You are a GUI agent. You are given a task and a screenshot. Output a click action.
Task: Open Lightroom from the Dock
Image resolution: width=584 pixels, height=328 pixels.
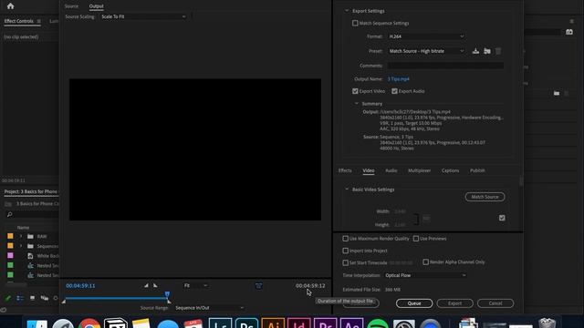pos(220,323)
